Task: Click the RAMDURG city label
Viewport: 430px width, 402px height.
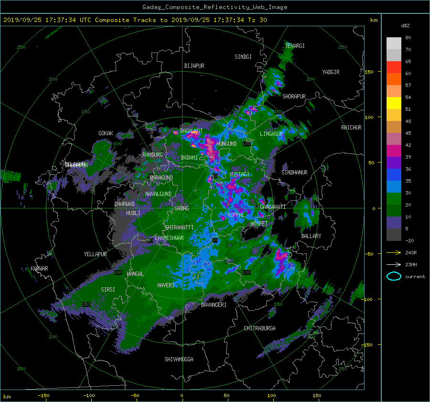Action: click(x=152, y=155)
